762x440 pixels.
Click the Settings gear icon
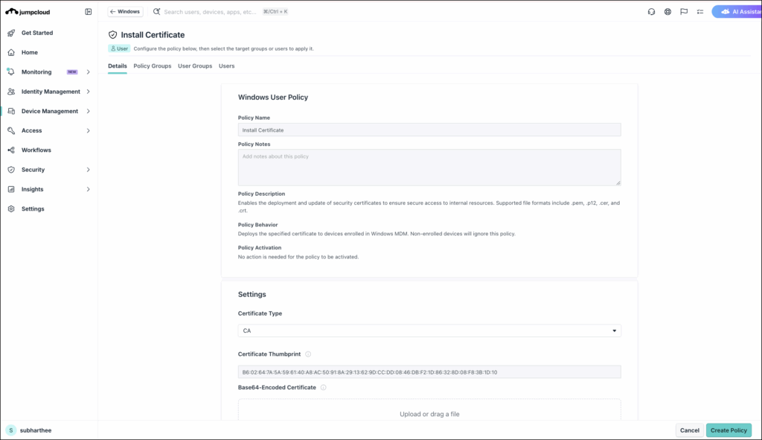pyautogui.click(x=11, y=209)
